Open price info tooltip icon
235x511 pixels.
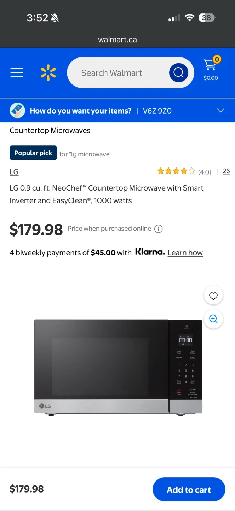tap(159, 229)
